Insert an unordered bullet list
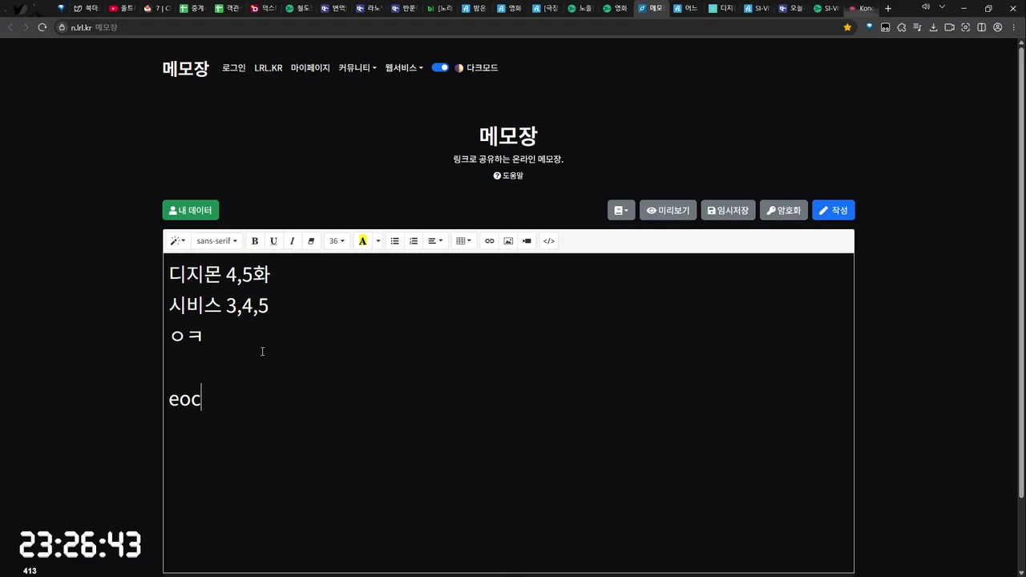1026x577 pixels. pos(394,241)
